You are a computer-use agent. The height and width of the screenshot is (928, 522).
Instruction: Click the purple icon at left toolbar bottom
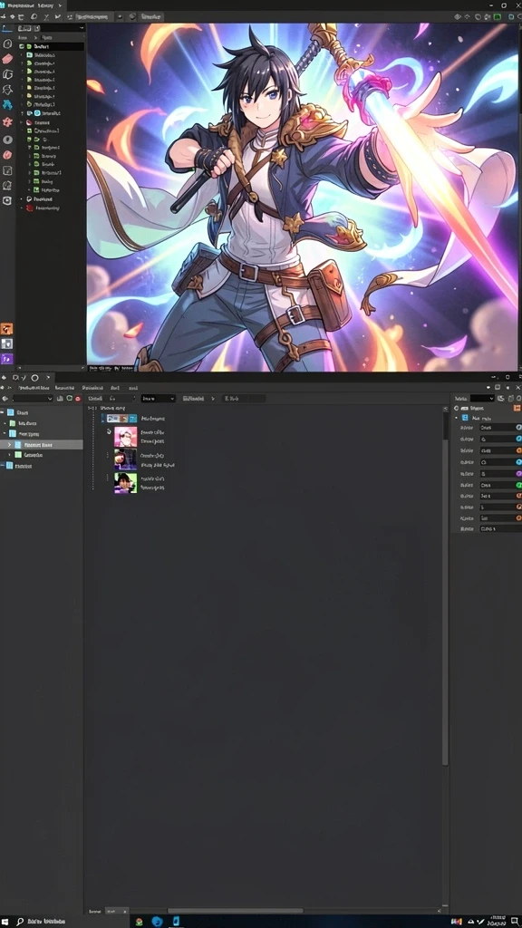coord(7,358)
